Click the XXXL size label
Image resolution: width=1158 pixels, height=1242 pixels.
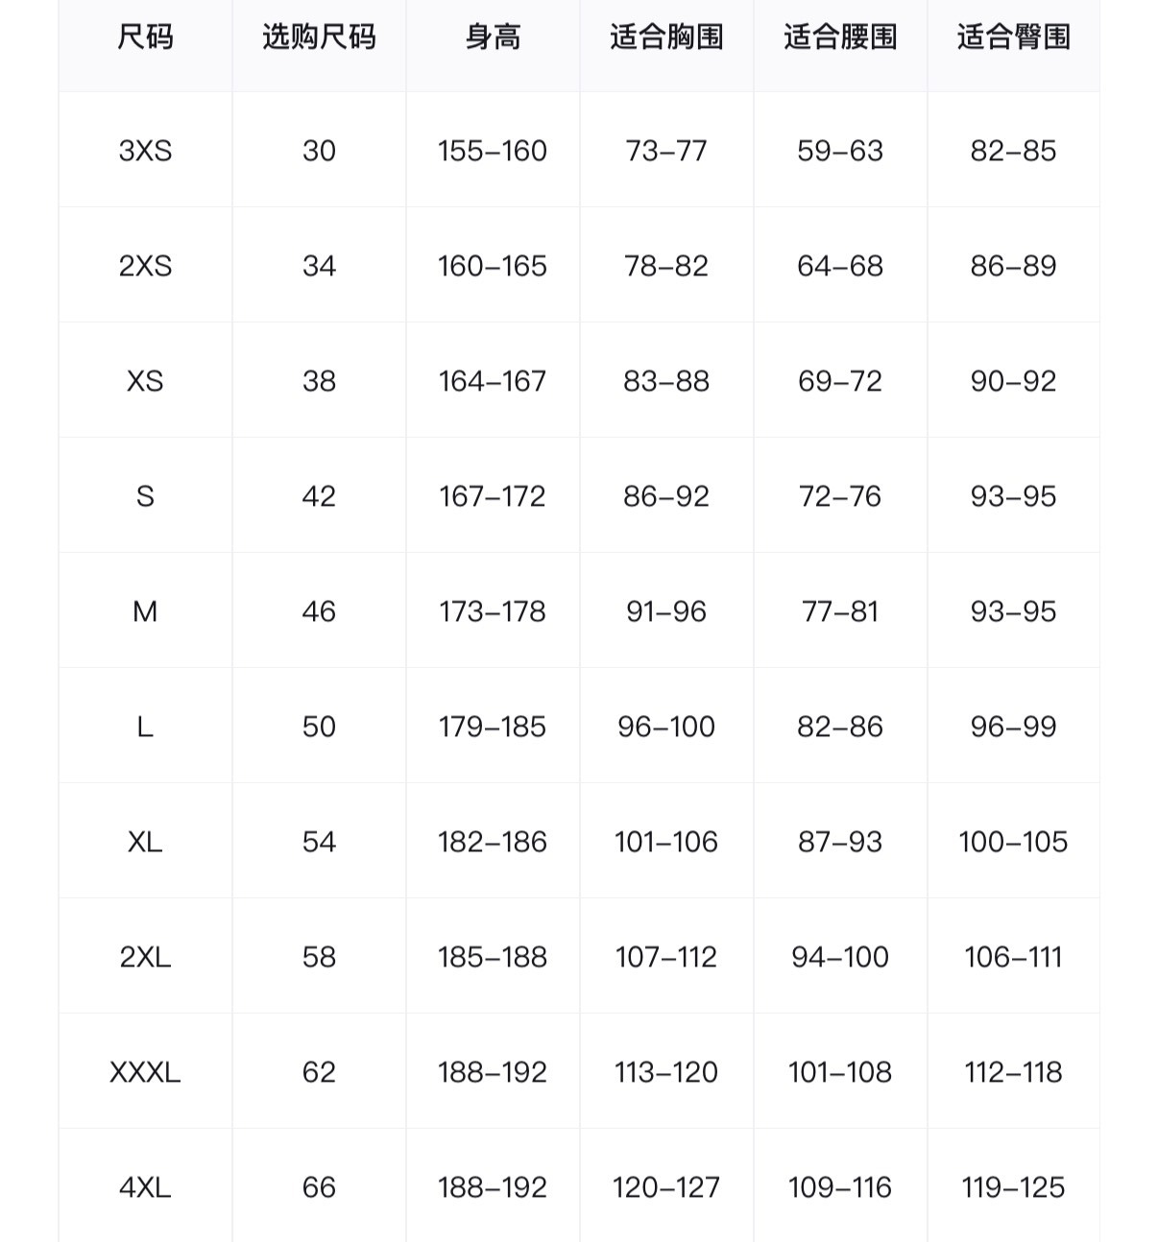[145, 1072]
